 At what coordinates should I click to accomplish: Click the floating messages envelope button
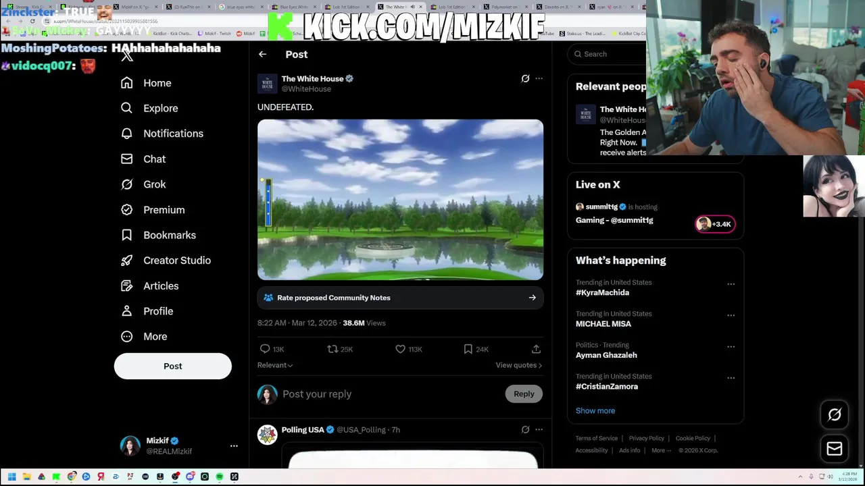point(835,449)
